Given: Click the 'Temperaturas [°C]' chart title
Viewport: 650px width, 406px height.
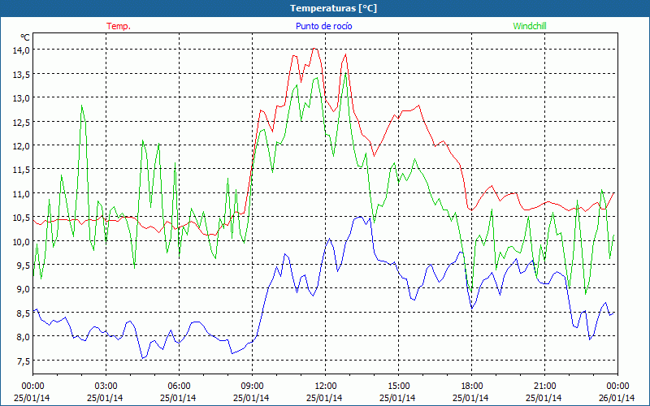Looking at the screenshot, I should pos(333,8).
